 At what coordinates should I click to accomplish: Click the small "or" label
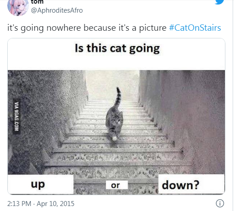point(115,185)
